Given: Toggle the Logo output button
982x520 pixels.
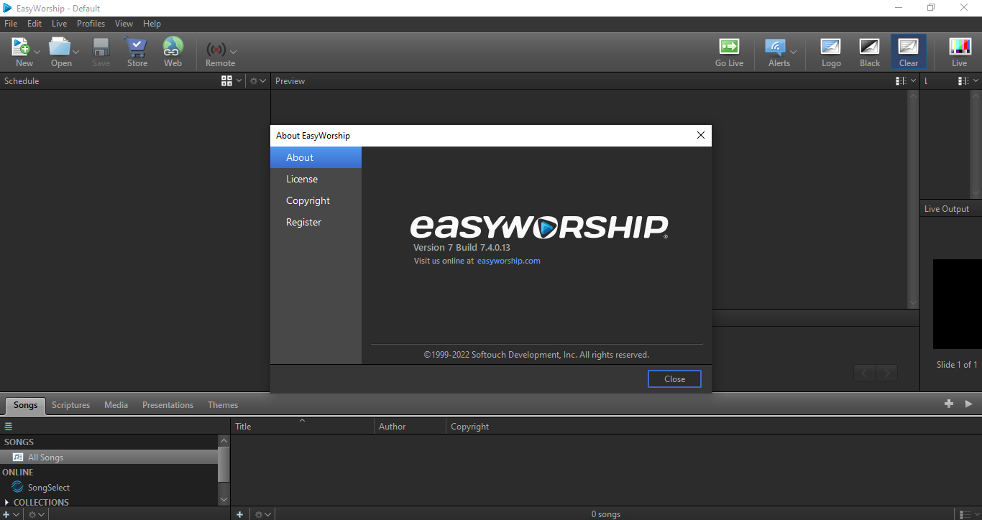Looking at the screenshot, I should 831,52.
